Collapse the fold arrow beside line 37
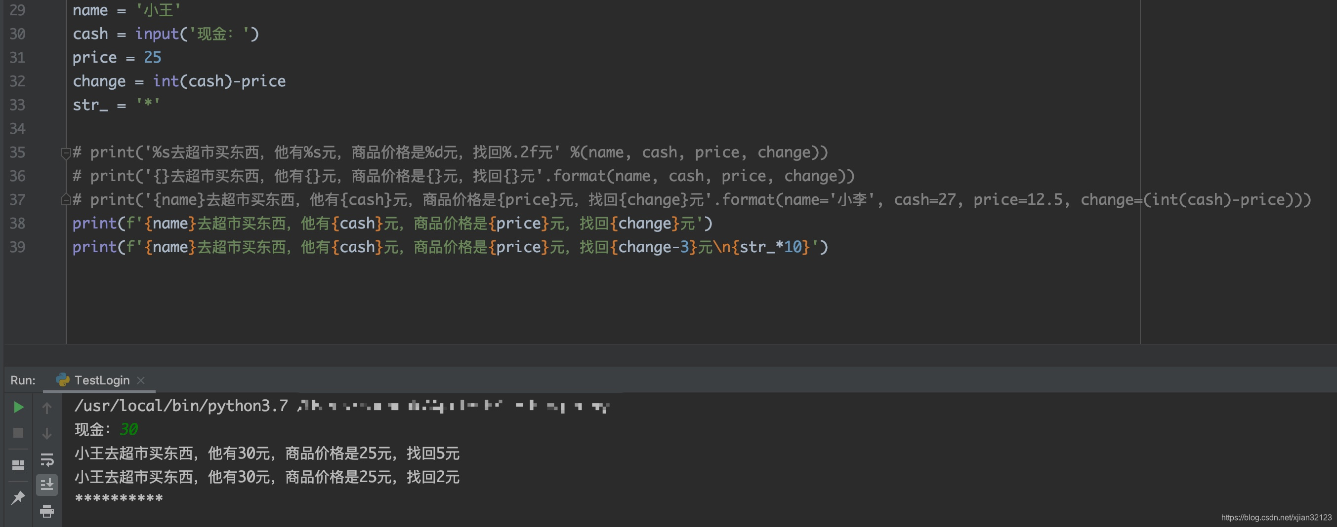 (65, 199)
